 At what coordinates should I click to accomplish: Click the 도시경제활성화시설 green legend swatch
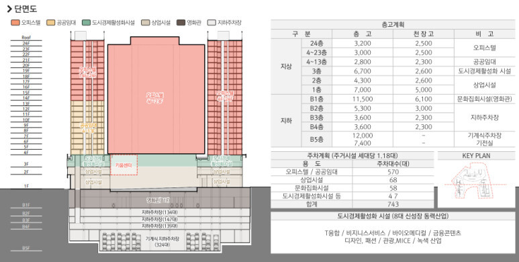[86, 23]
